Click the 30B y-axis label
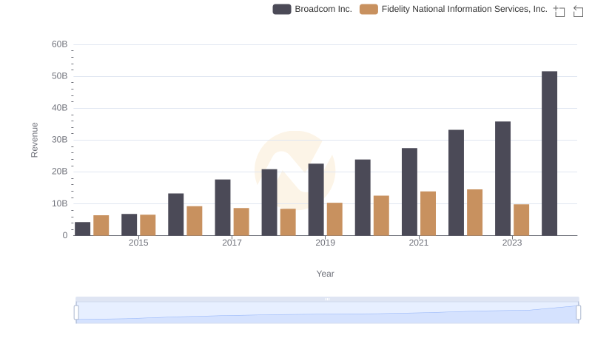This screenshot has width=592, height=341. click(x=60, y=140)
